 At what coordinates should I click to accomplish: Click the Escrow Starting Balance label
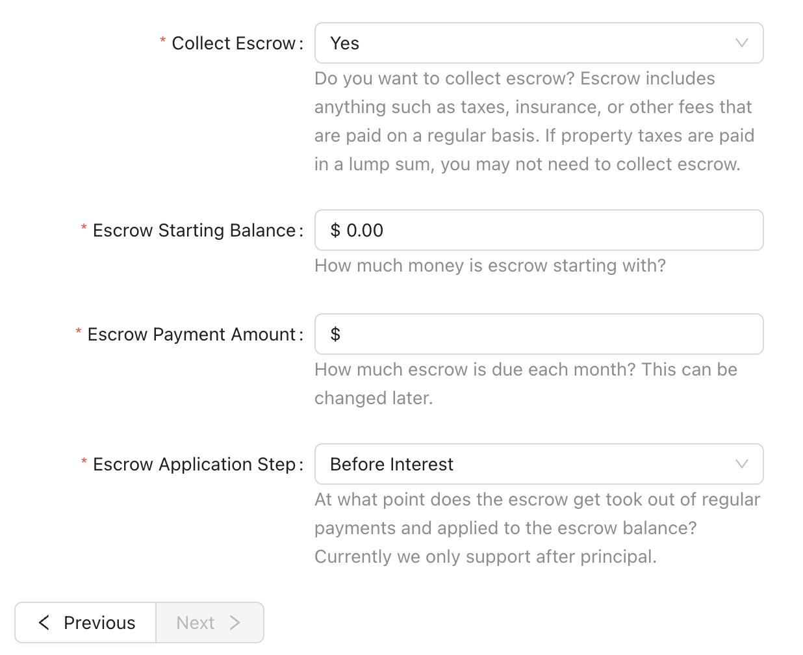(x=194, y=230)
